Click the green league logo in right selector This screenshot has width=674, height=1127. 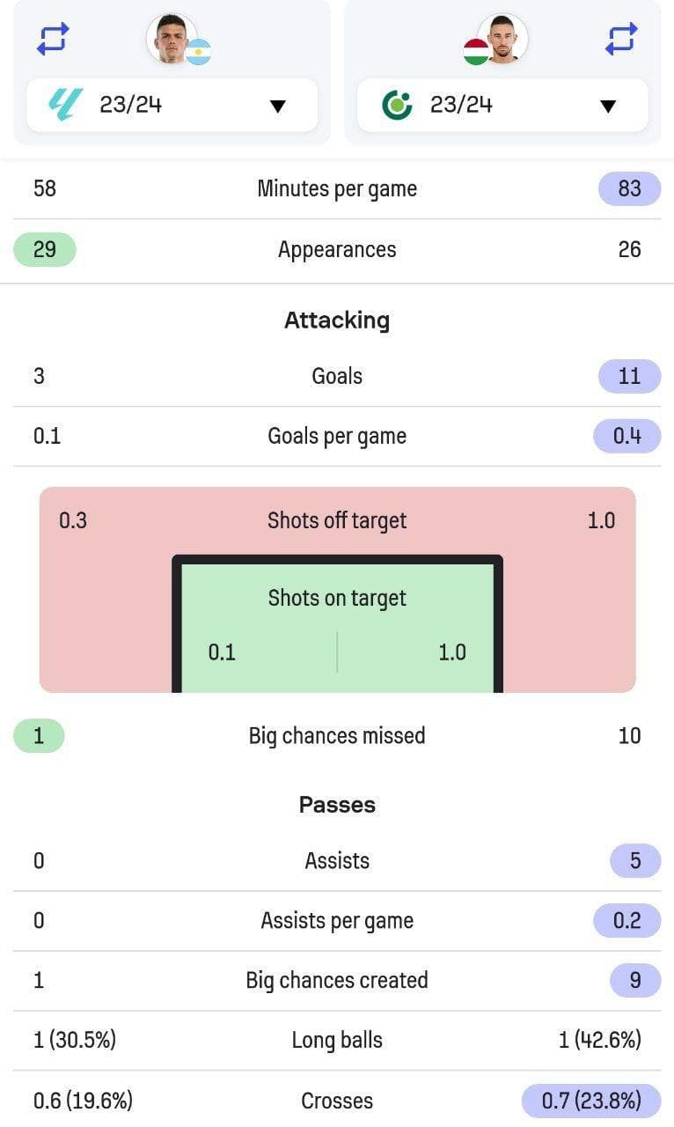click(x=397, y=106)
